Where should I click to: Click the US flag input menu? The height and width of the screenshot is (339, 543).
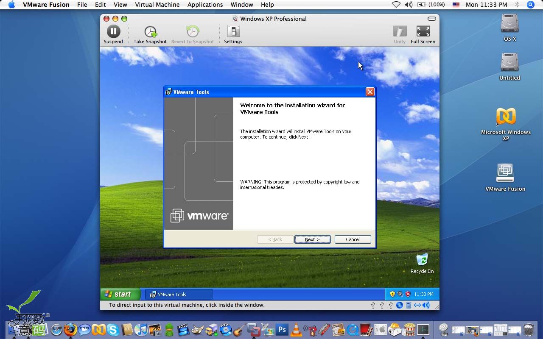coord(456,5)
